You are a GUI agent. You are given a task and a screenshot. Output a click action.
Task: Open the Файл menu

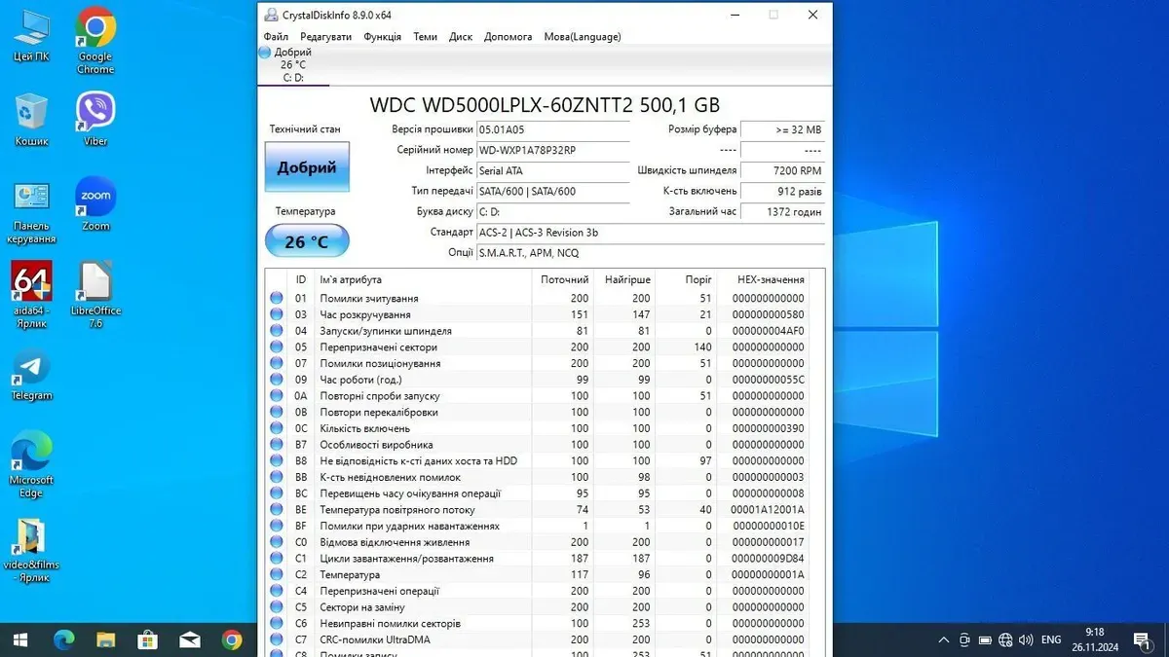pyautogui.click(x=275, y=37)
